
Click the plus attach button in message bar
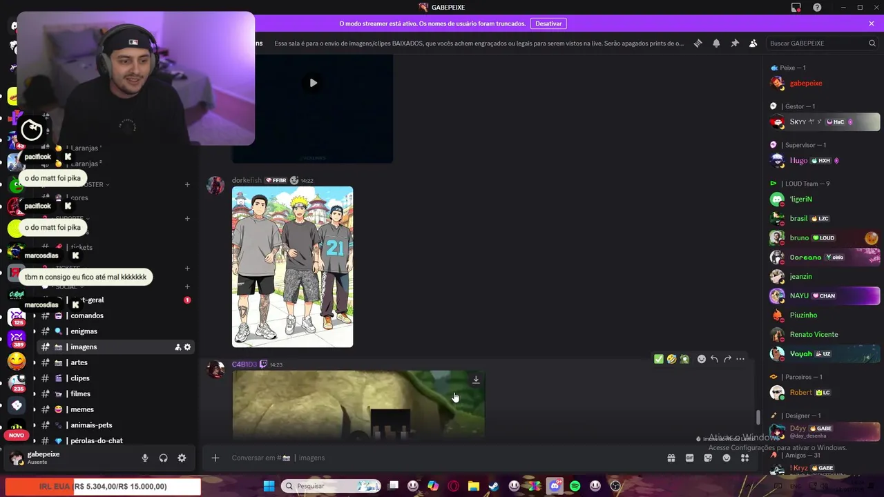[215, 458]
